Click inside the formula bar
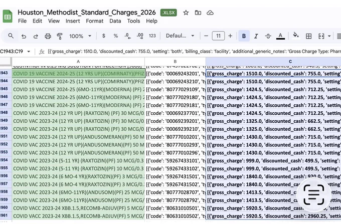The height and width of the screenshot is (224, 341). 194,52
